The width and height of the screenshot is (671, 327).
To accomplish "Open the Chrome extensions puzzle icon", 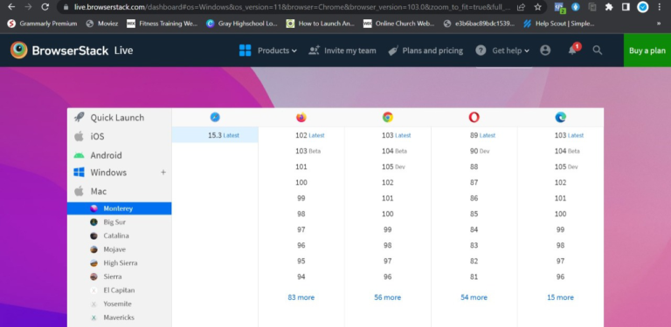I will (x=609, y=7).
